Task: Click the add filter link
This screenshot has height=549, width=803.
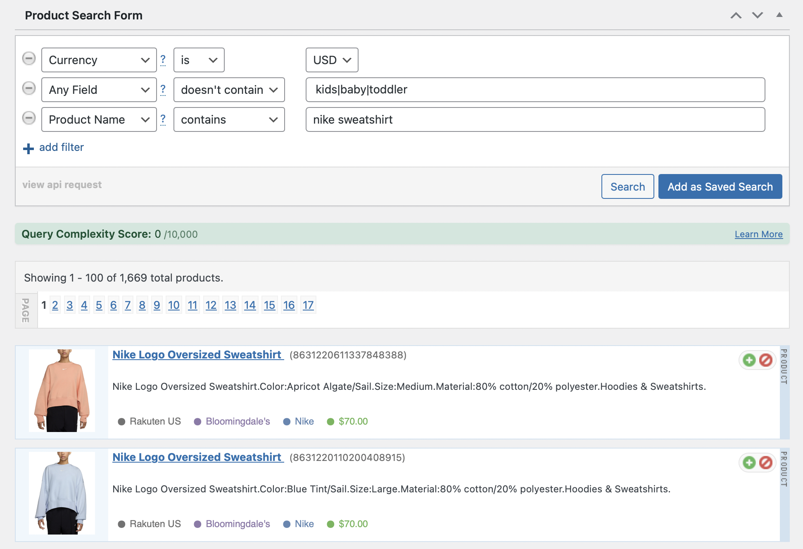Action: point(62,147)
